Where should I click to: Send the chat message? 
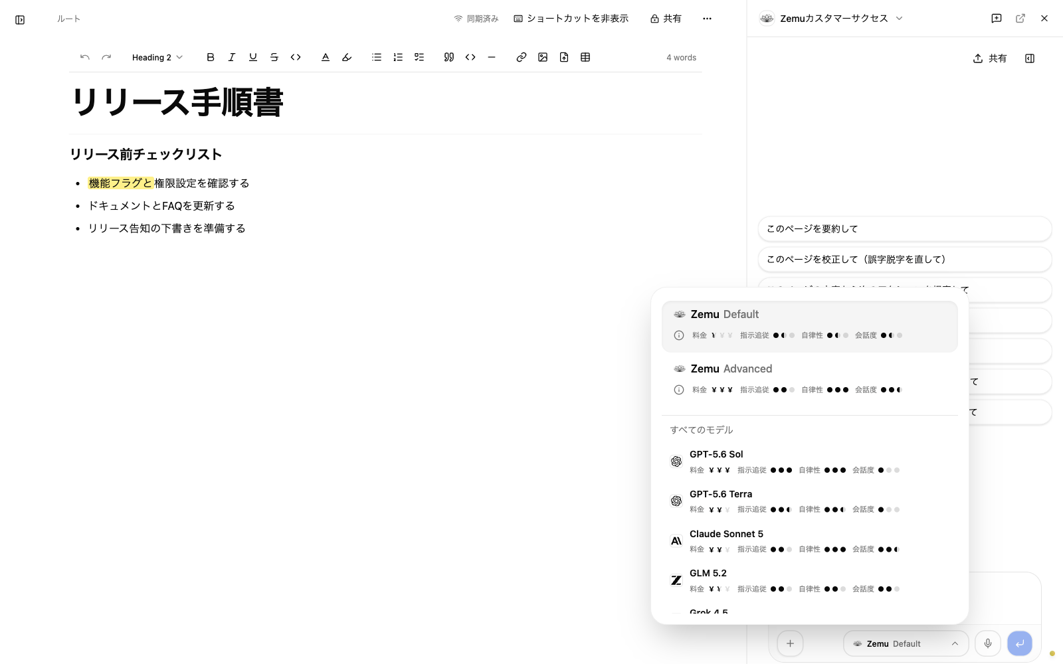(1020, 643)
